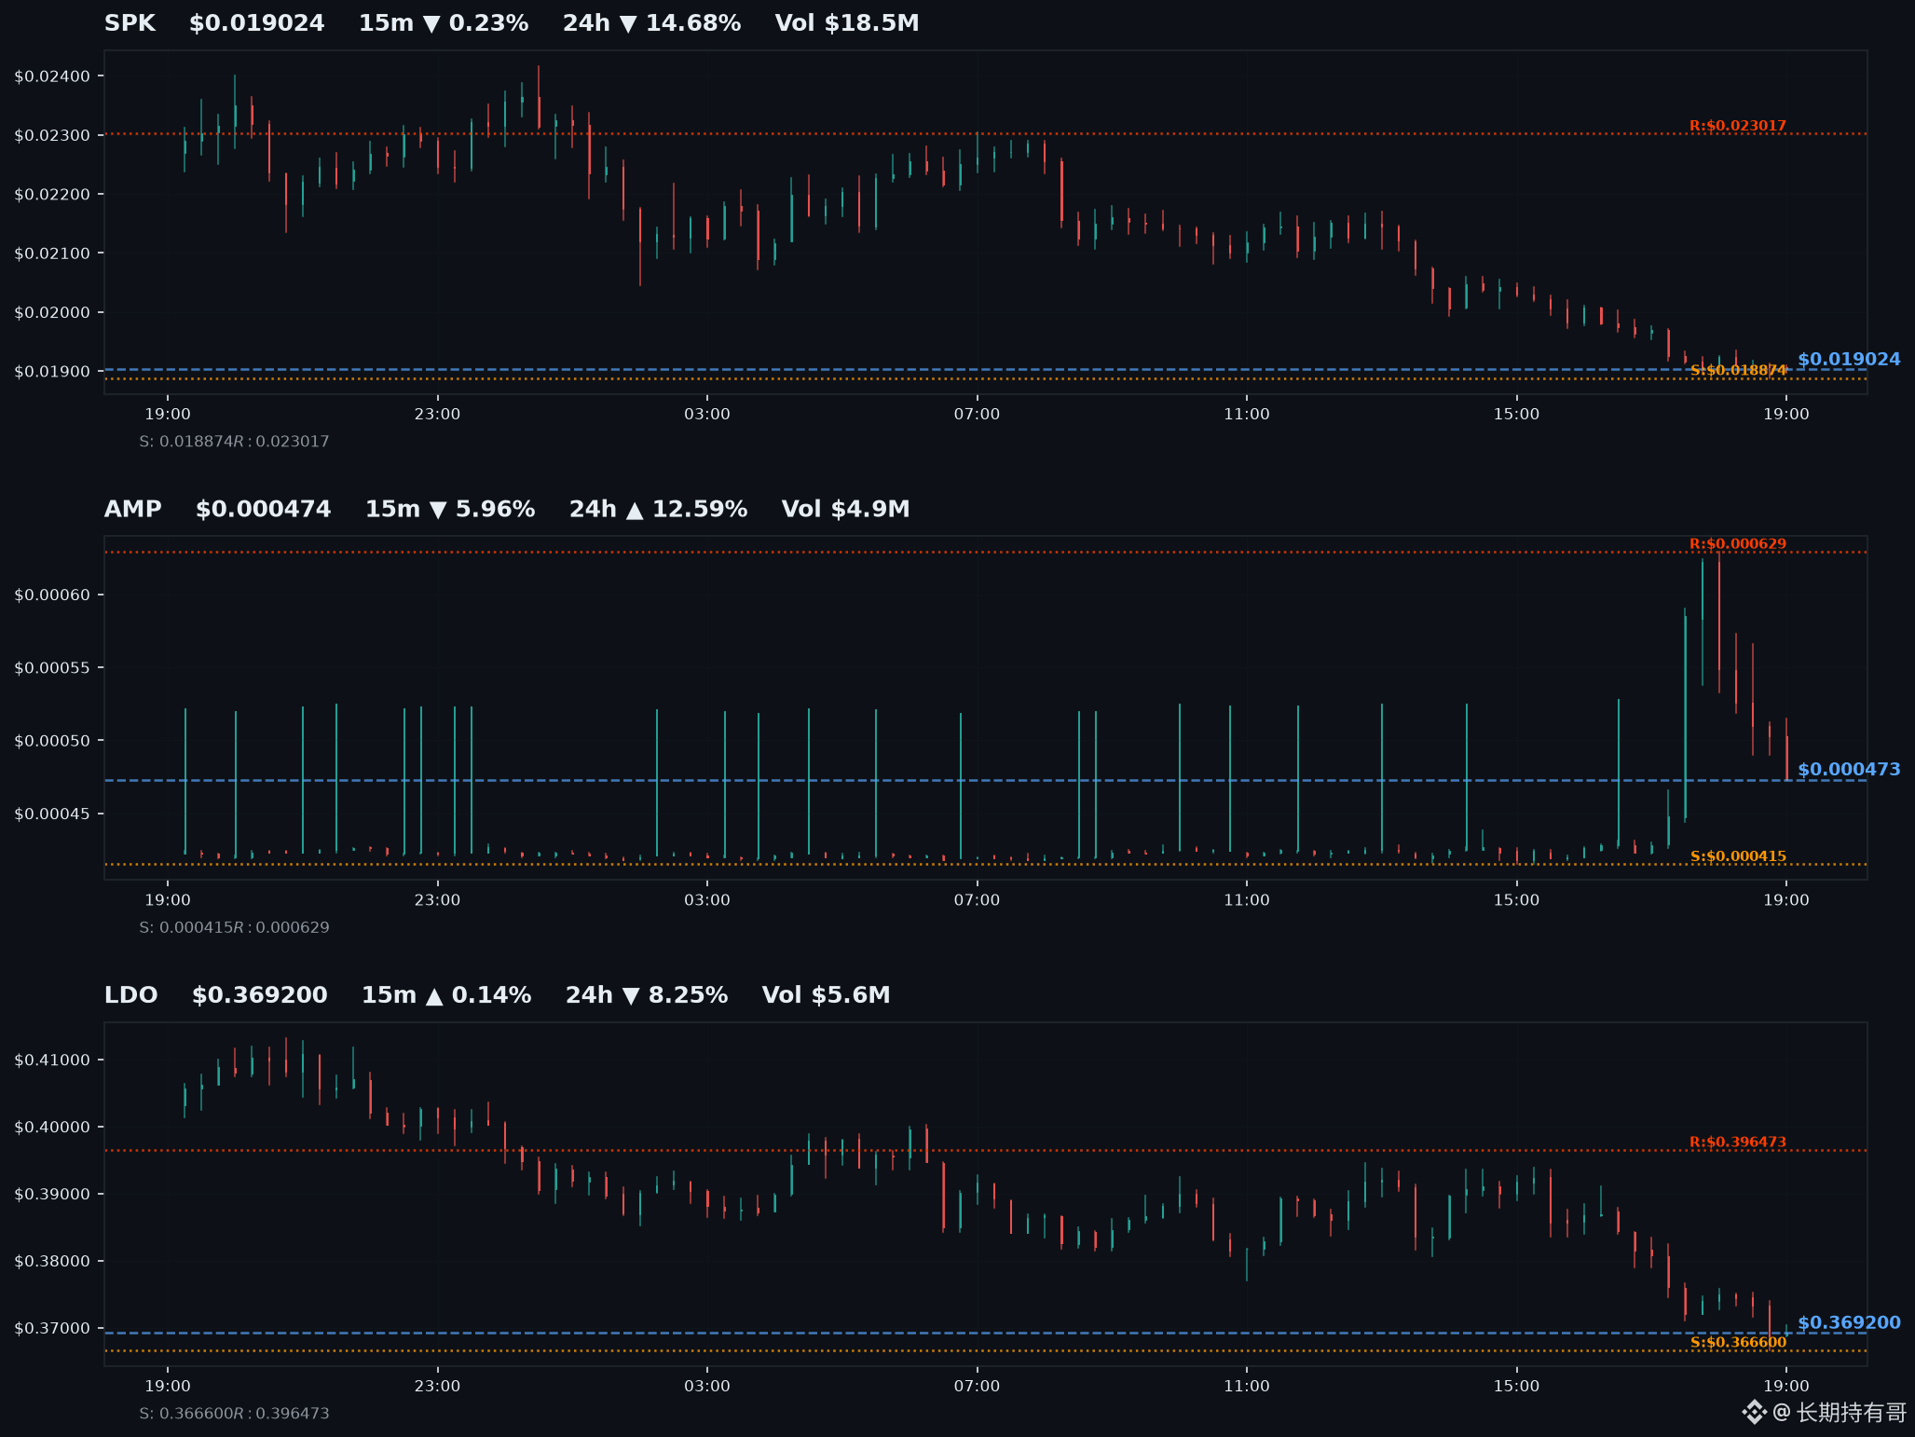Image resolution: width=1915 pixels, height=1437 pixels.
Task: Click "03:00" on the SPK time axis
Action: (707, 414)
